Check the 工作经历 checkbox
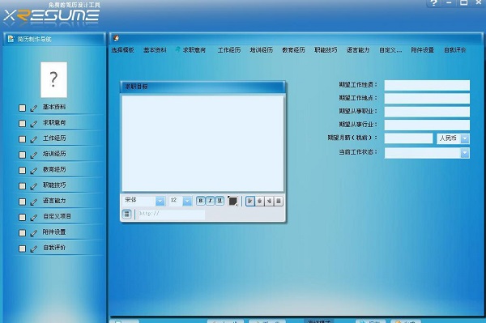The image size is (486, 323). (x=22, y=139)
